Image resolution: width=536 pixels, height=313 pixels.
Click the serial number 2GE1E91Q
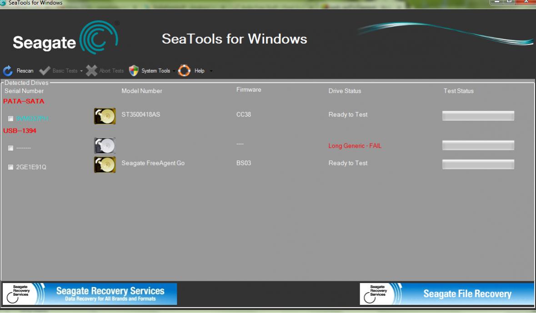(x=31, y=167)
